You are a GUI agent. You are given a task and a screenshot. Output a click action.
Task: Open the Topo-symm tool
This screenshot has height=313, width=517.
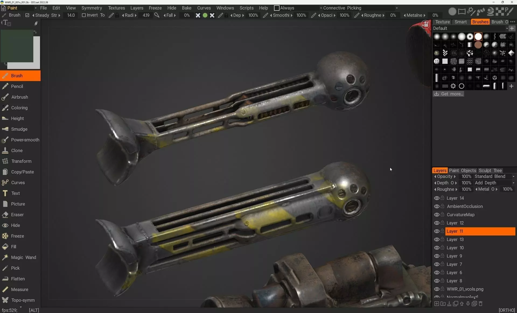[23, 300]
